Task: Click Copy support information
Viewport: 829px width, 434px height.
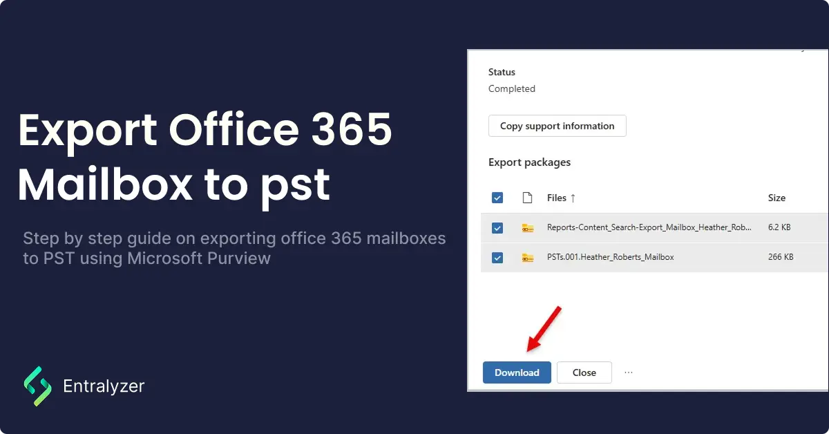Action: pos(557,126)
